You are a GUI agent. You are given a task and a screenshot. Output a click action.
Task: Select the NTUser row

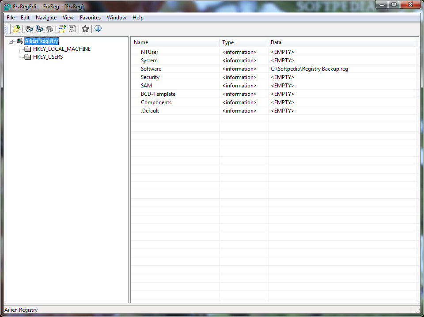click(274, 52)
